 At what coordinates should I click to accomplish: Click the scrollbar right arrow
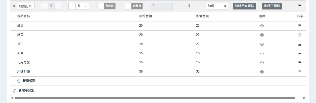click(304, 98)
